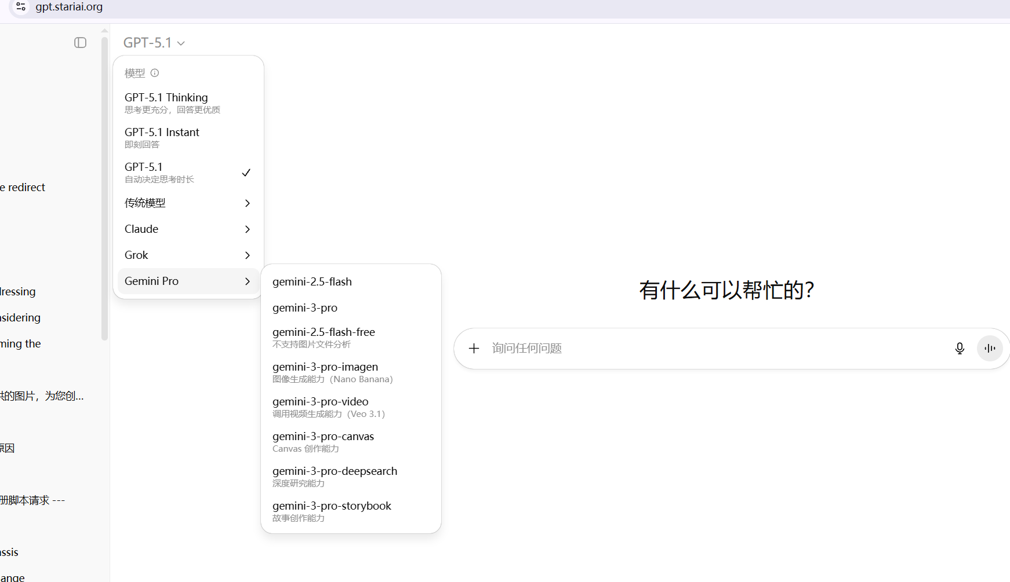Focus the 询问任何问题 input field

pyautogui.click(x=713, y=348)
